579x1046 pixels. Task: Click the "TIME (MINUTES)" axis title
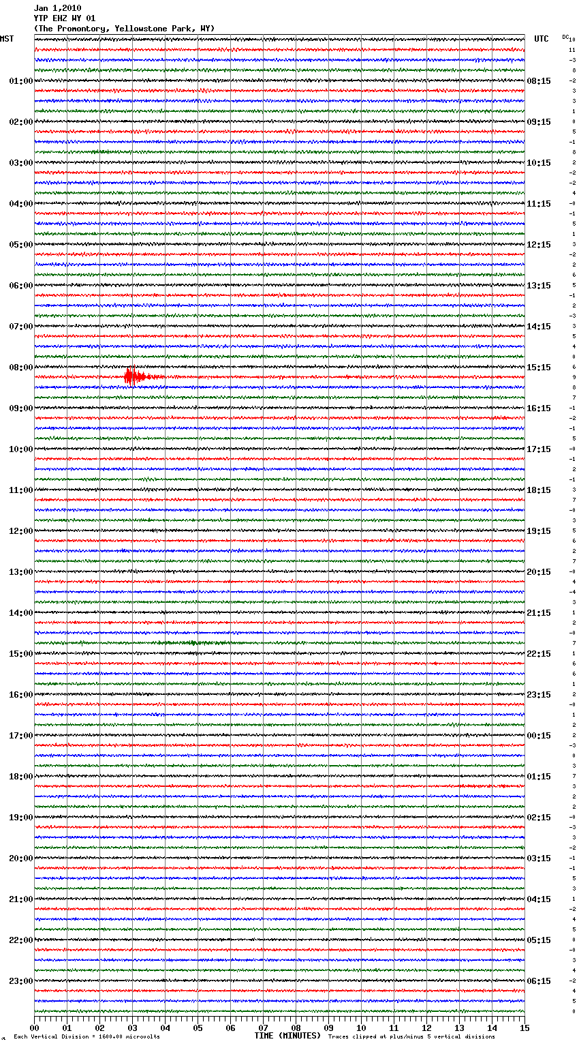coord(287,1036)
